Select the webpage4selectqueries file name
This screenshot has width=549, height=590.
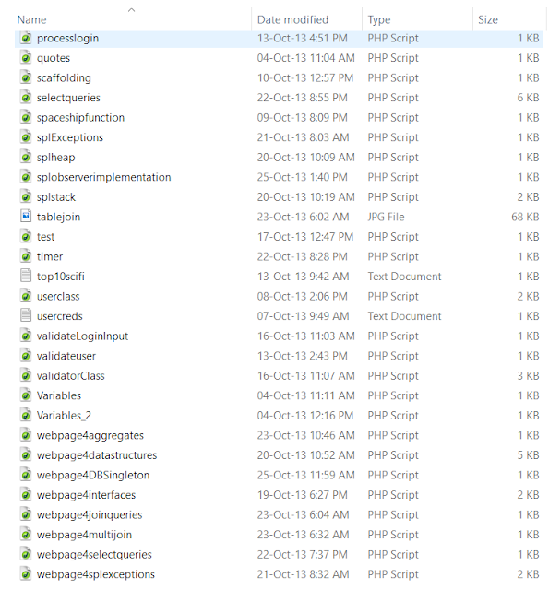[x=94, y=555]
